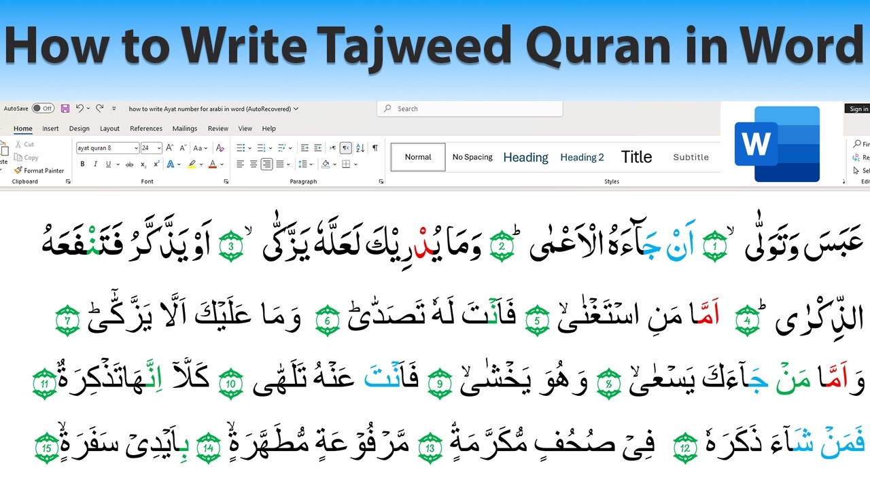Apply the Heading 2 style
Viewport: 870px width, 489px height.
(x=582, y=157)
